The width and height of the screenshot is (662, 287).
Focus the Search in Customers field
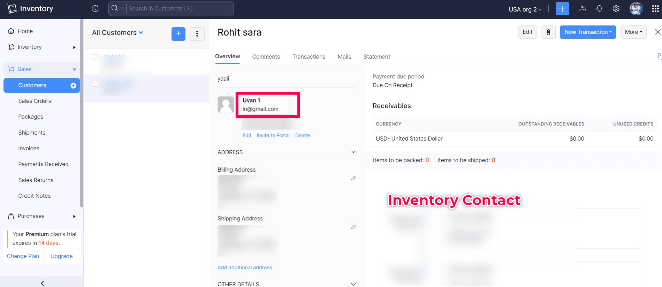click(179, 9)
